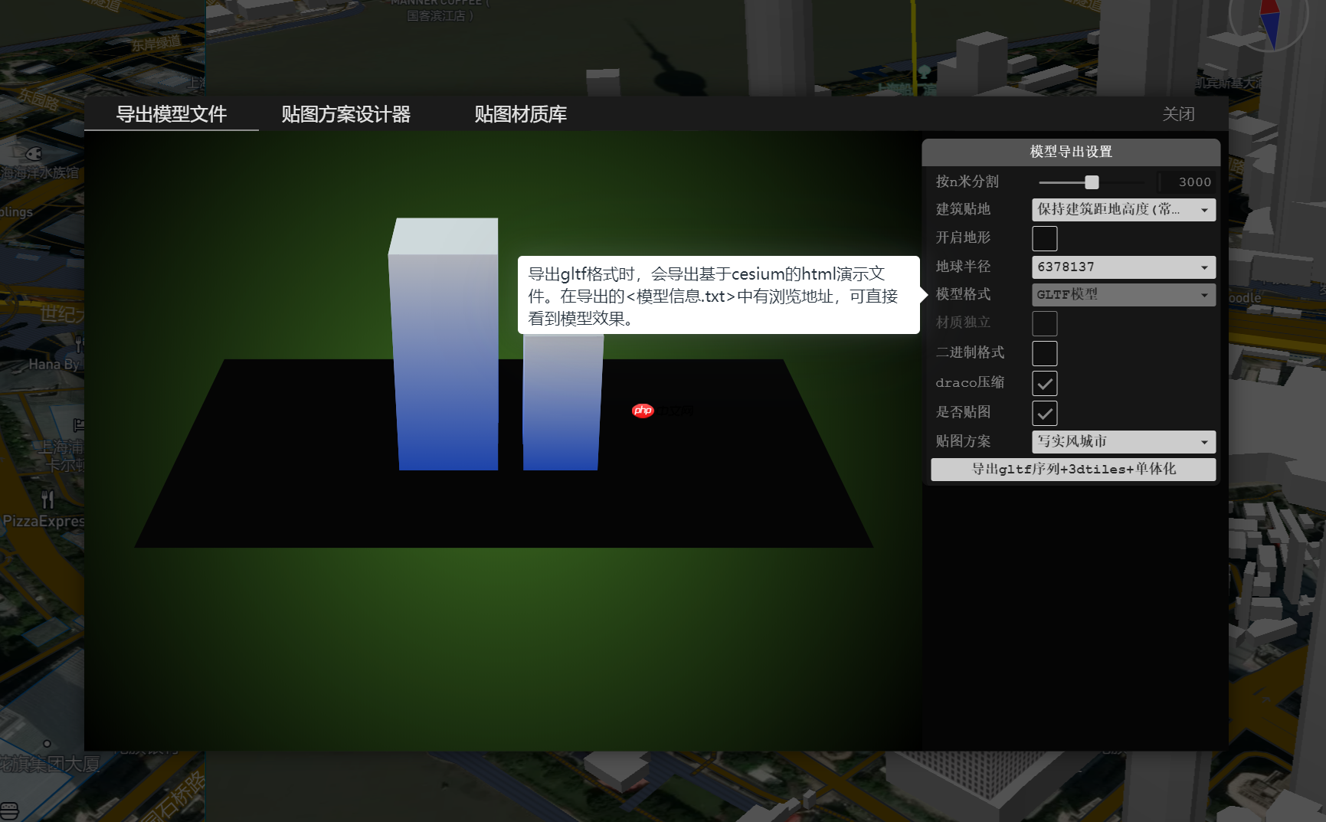
Task: Click the aquarium landmark icon on the map
Action: pos(32,152)
